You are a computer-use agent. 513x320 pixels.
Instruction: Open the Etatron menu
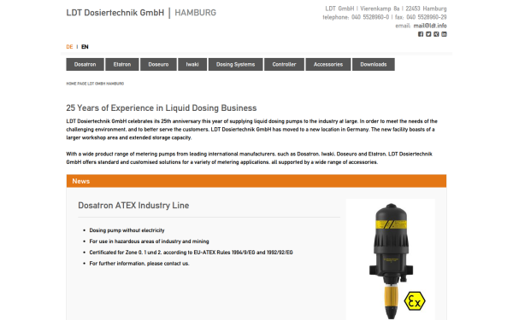pos(122,64)
